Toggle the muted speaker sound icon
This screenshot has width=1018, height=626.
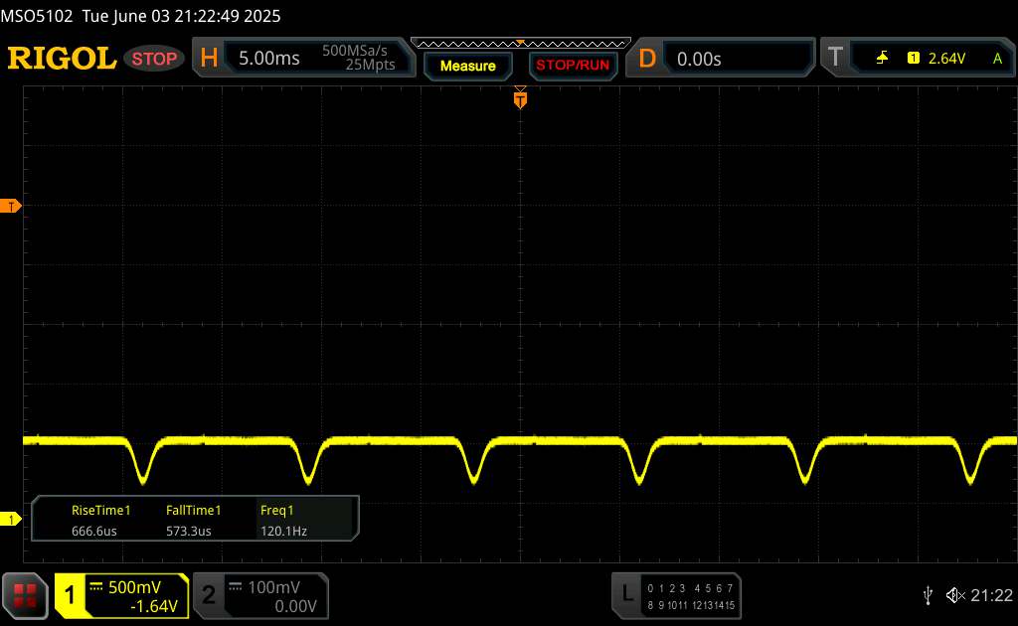click(x=954, y=595)
